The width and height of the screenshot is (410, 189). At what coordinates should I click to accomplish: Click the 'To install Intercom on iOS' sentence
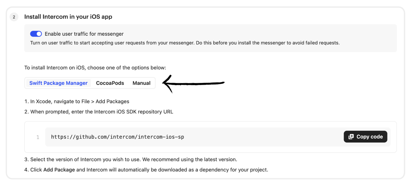coord(95,68)
